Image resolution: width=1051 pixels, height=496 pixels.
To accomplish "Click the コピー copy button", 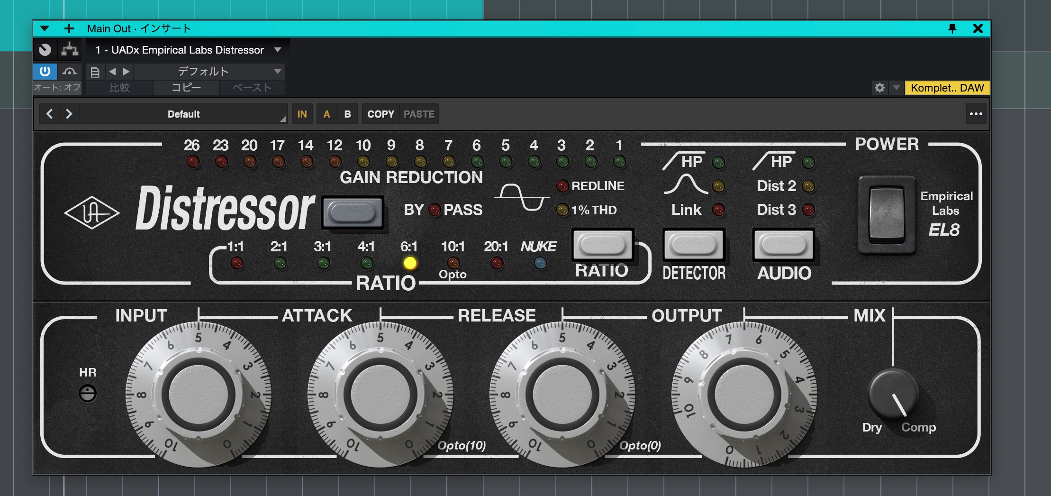I will (x=186, y=88).
